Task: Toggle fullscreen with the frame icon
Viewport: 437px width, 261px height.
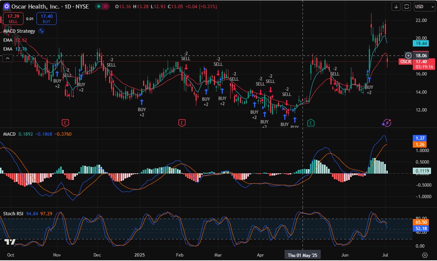Action: coord(406,6)
